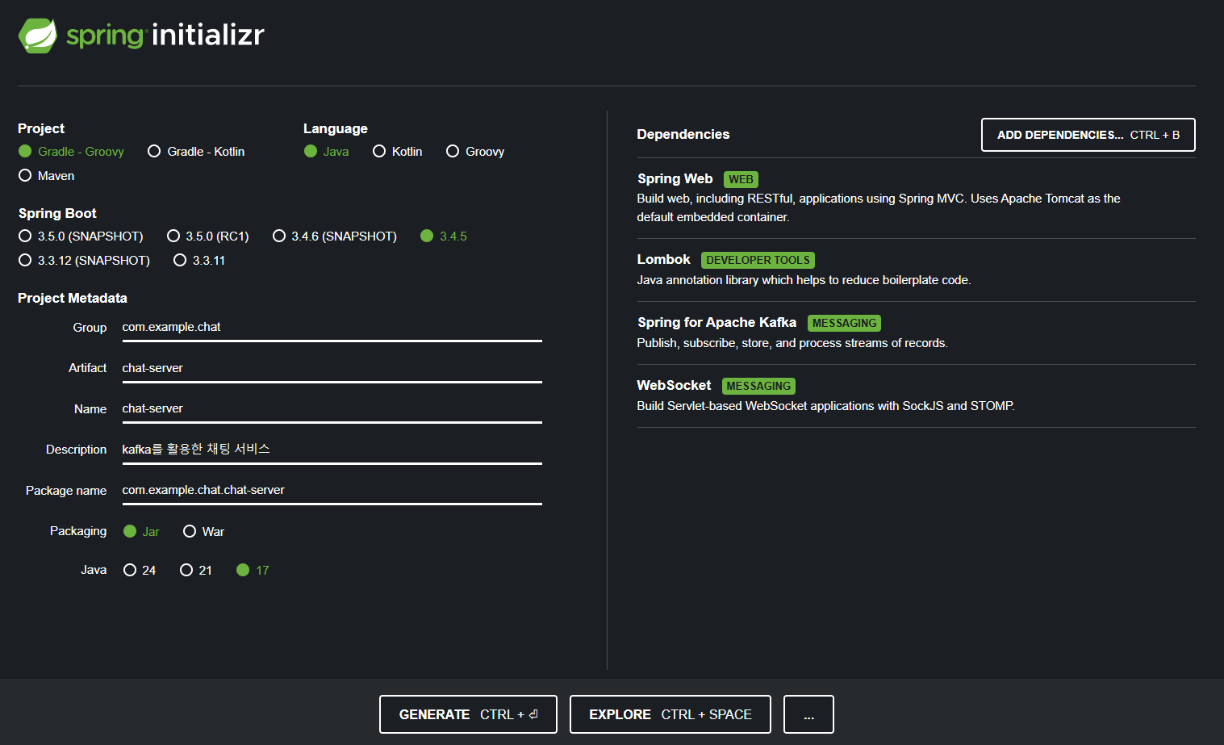Edit the Name field chat-server
Viewport: 1224px width, 745px height.
[332, 409]
